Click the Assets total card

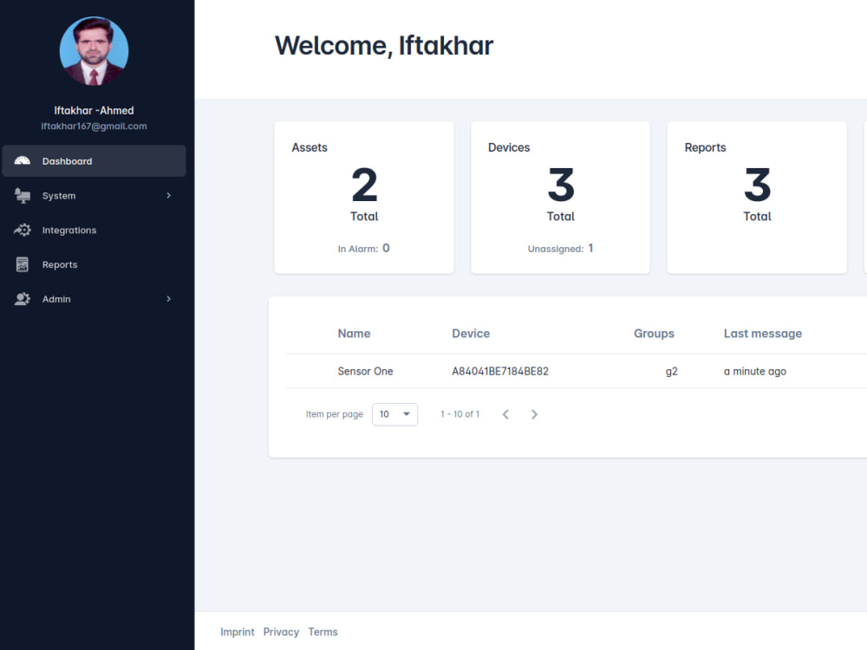364,198
